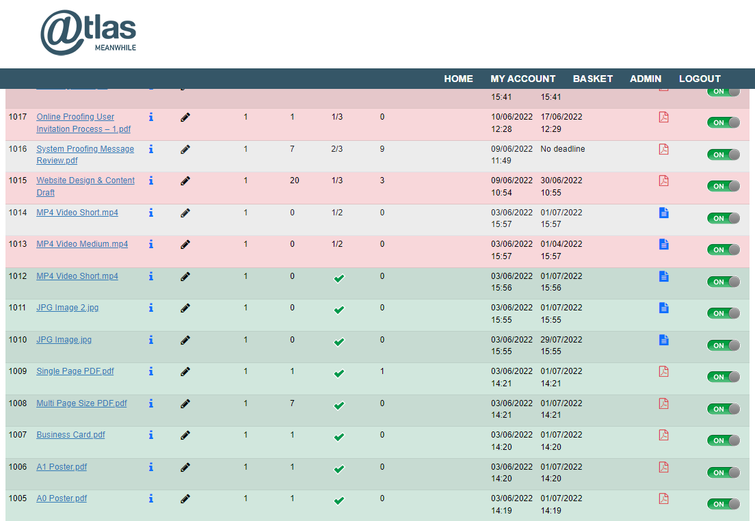
Task: Switch off proof 1007
Action: coord(724,440)
